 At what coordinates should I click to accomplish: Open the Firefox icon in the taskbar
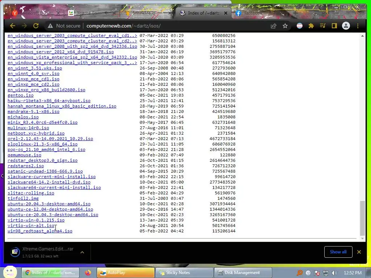[x=88, y=273]
